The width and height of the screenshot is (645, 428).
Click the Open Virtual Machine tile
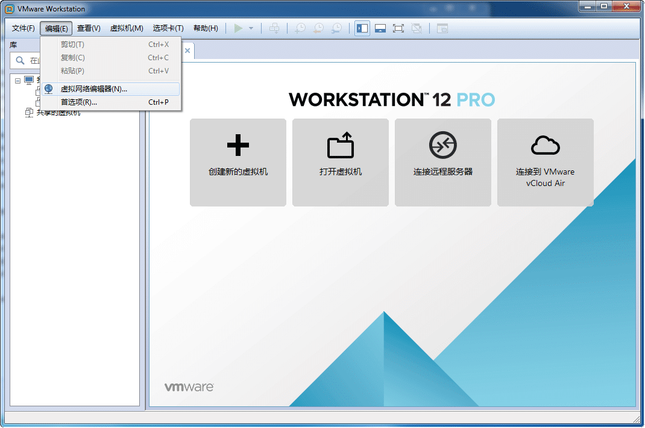(x=341, y=162)
